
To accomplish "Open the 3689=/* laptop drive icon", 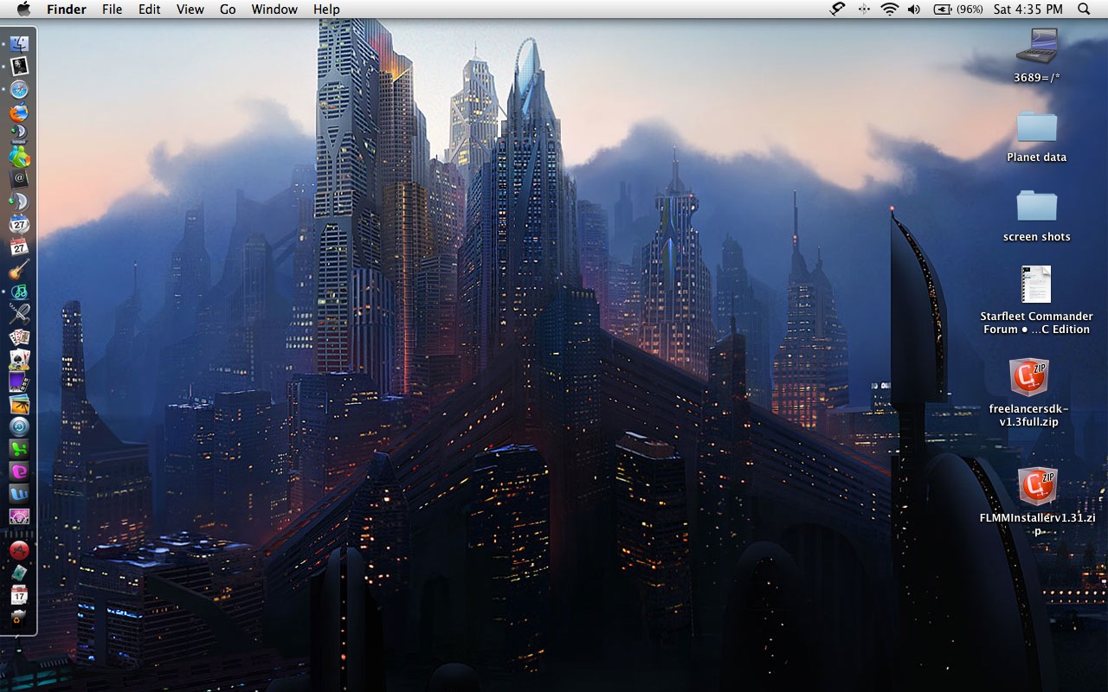I will click(1037, 46).
